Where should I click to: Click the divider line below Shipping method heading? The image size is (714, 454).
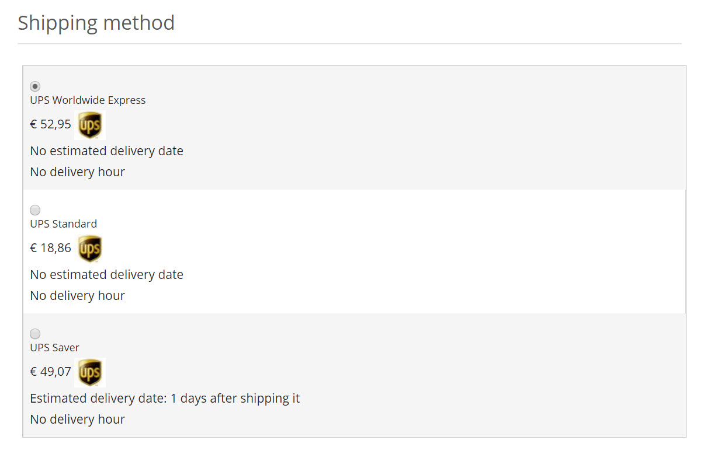tap(349, 44)
